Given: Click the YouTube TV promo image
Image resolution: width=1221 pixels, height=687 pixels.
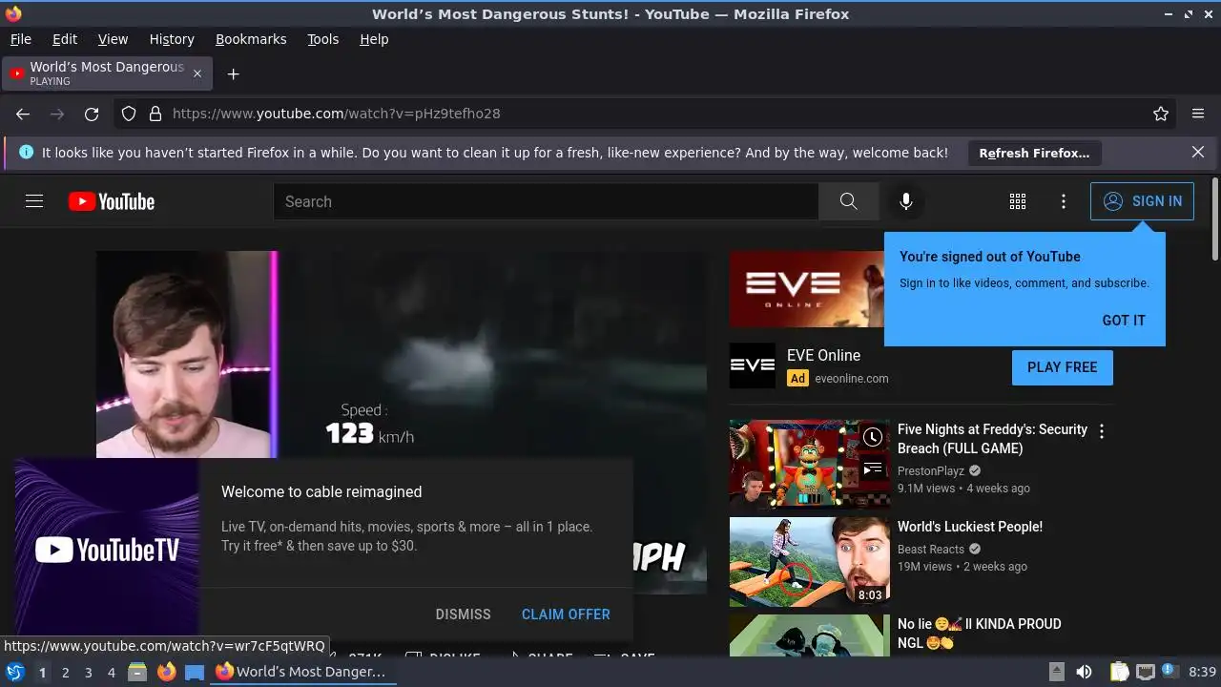Looking at the screenshot, I should point(107,549).
